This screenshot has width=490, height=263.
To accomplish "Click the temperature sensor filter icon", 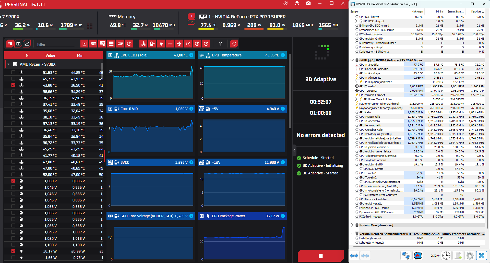I will click(x=144, y=44).
